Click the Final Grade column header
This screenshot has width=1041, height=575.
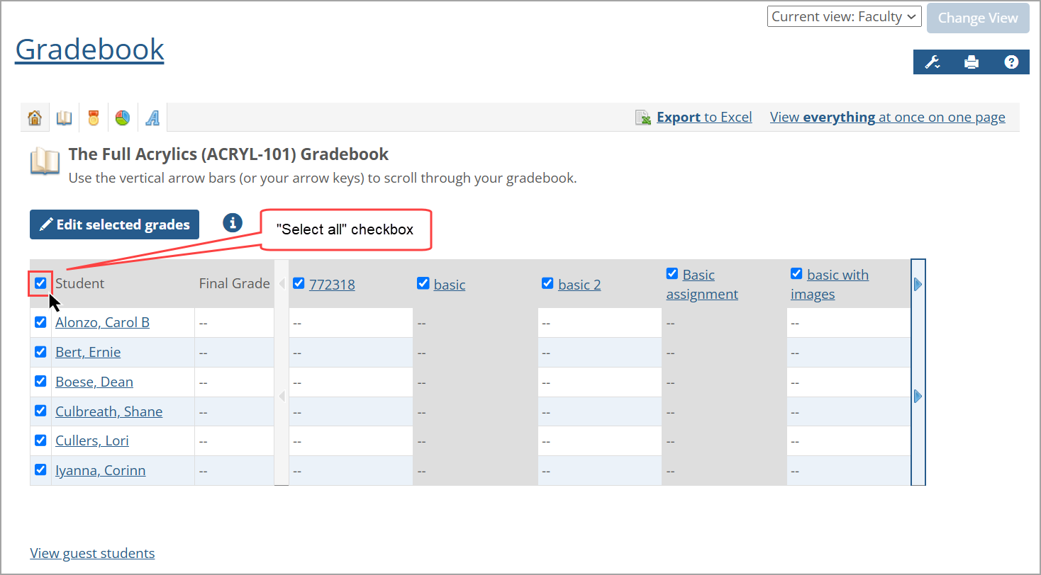pos(235,283)
